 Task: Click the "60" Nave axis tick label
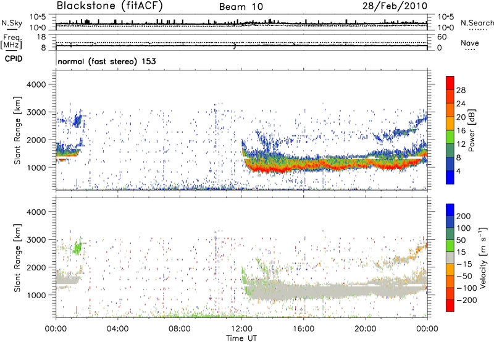[x=442, y=37]
